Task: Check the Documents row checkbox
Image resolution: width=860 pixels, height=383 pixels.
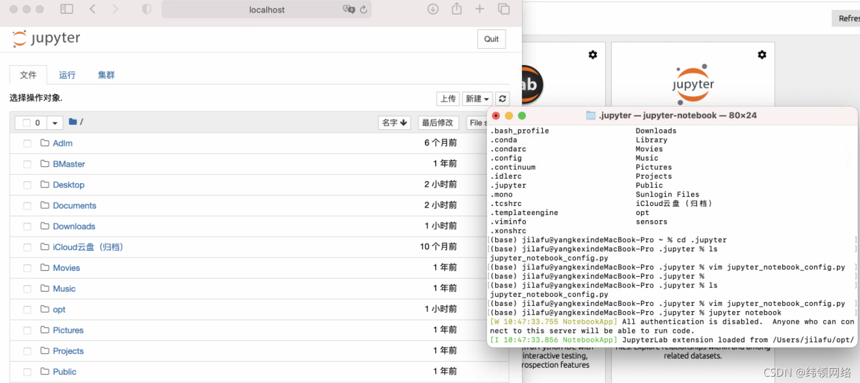Action: pos(27,205)
